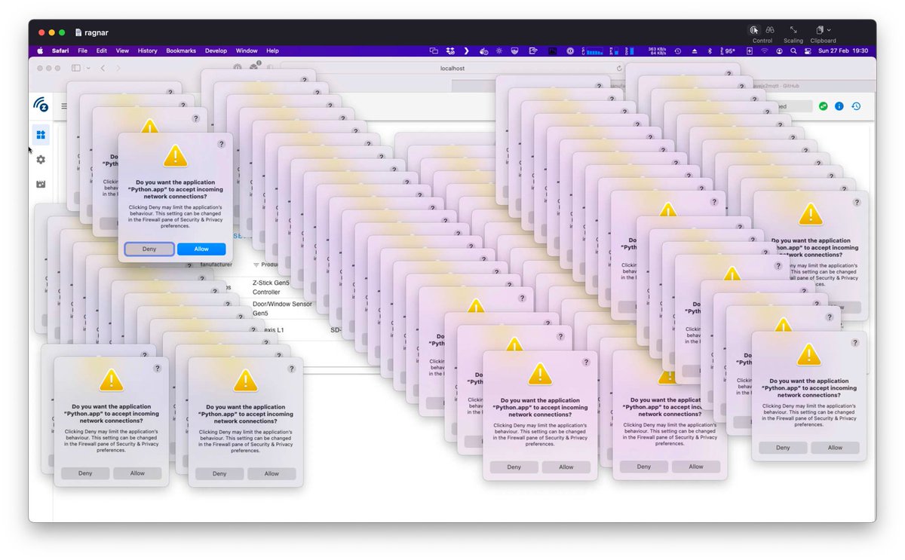Open the Product column filter icon
The image size is (905, 560).
point(256,265)
